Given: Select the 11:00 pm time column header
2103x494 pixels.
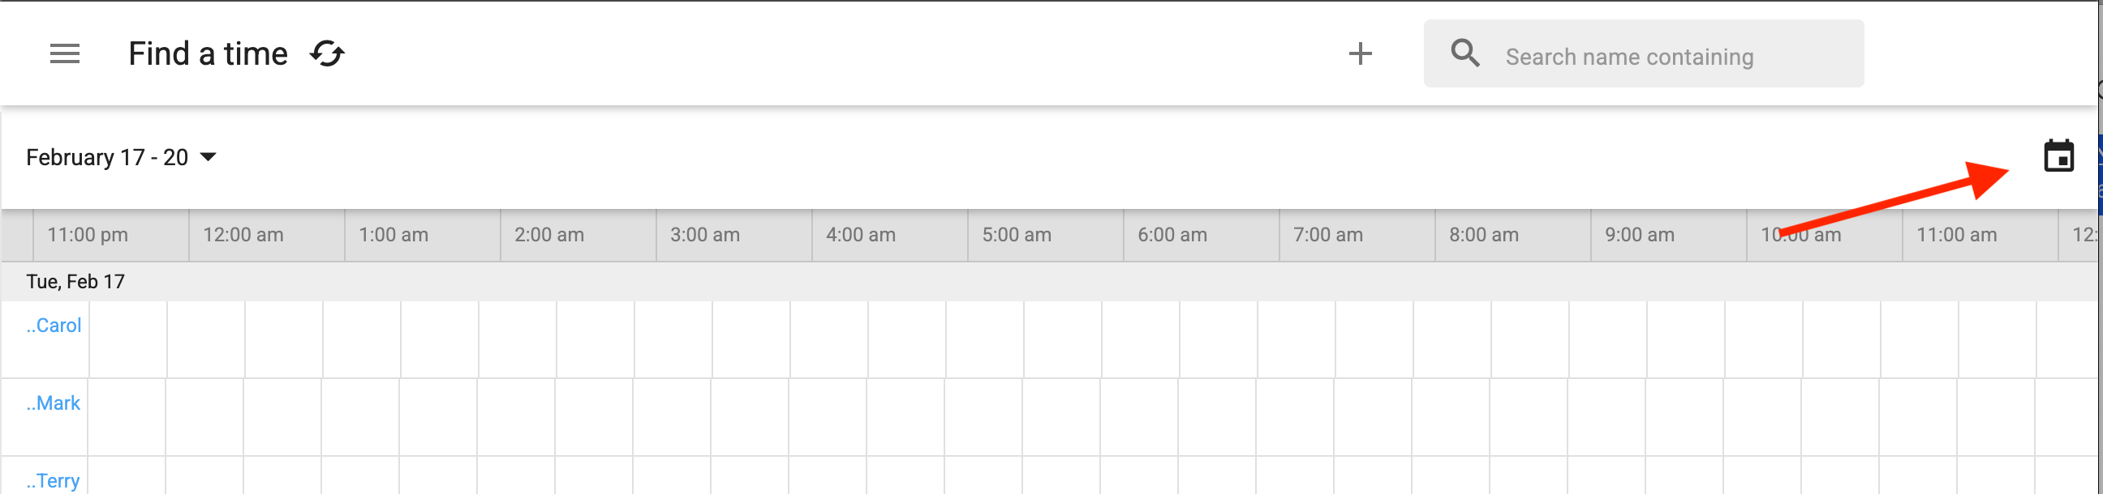Looking at the screenshot, I should click(88, 235).
